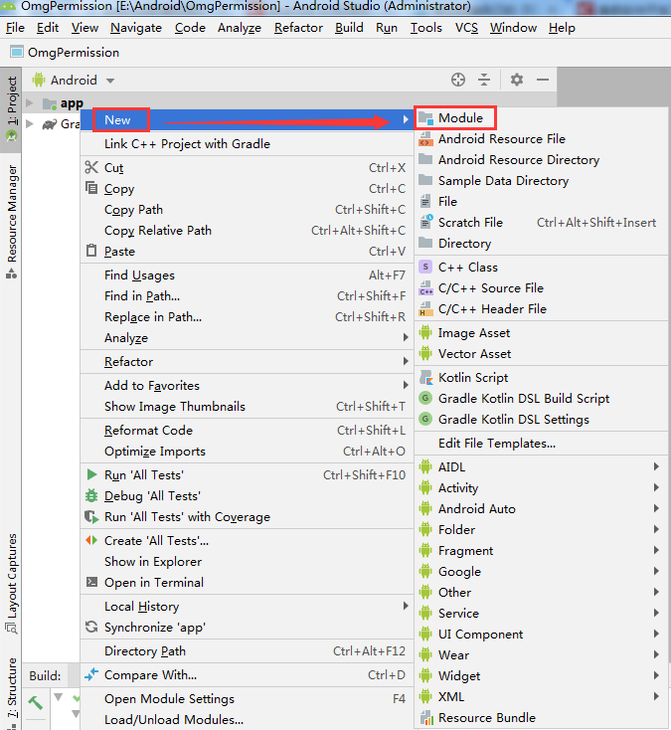Expand the app module tree node

click(29, 102)
